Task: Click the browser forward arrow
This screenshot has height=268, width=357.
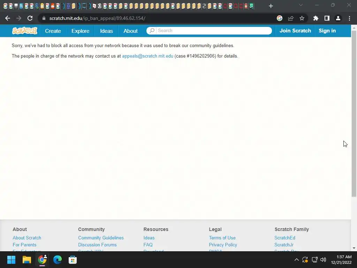Action: click(x=19, y=18)
